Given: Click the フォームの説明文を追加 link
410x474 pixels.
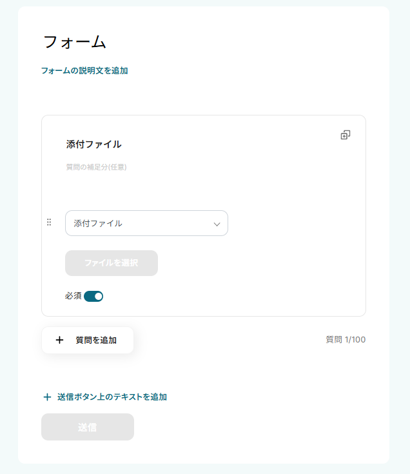Looking at the screenshot, I should pyautogui.click(x=84, y=70).
